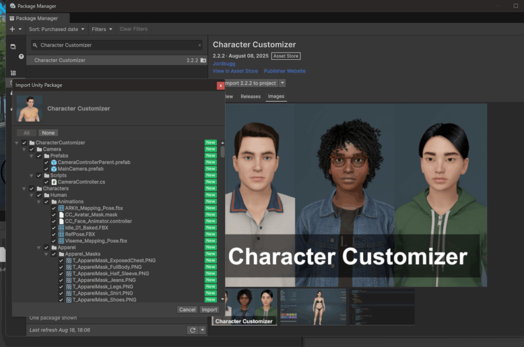Image resolution: width=524 pixels, height=347 pixels.
Task: Click the update arrow icon in the sidebar
Action: click(21, 57)
